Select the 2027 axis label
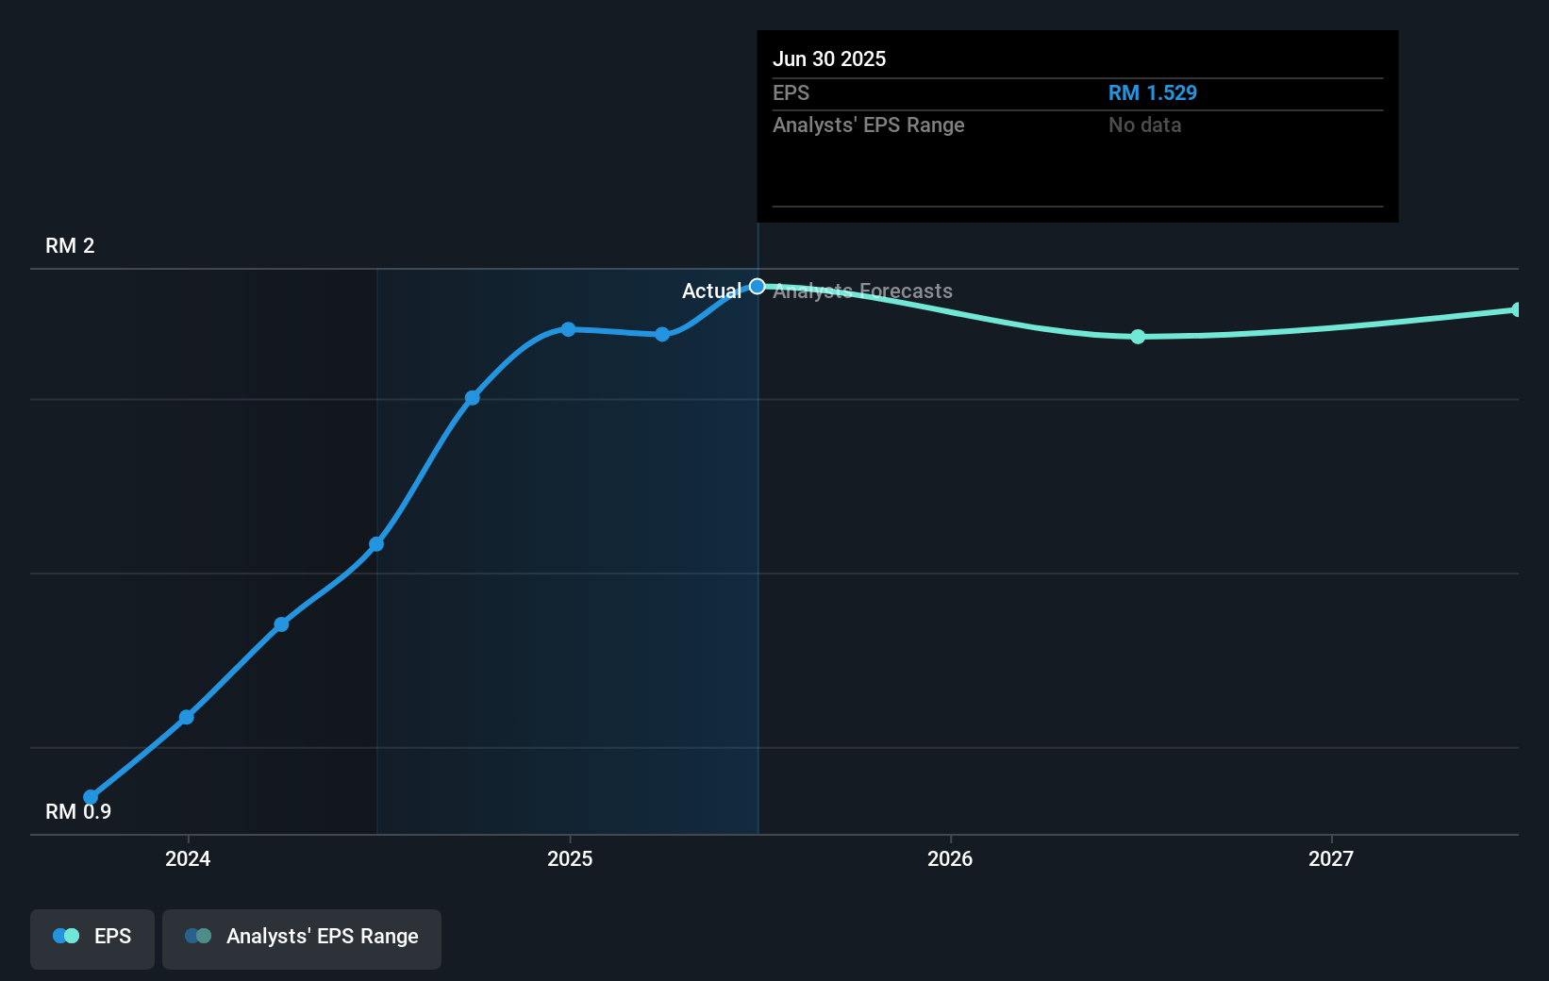The width and height of the screenshot is (1549, 981). coord(1331,858)
